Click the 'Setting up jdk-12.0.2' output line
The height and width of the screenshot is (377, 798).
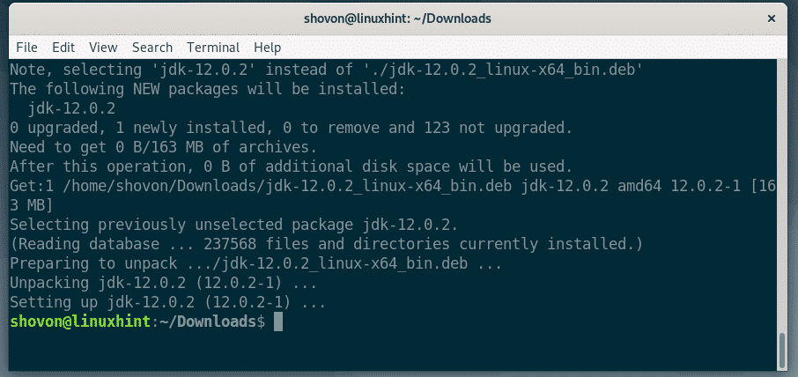167,302
